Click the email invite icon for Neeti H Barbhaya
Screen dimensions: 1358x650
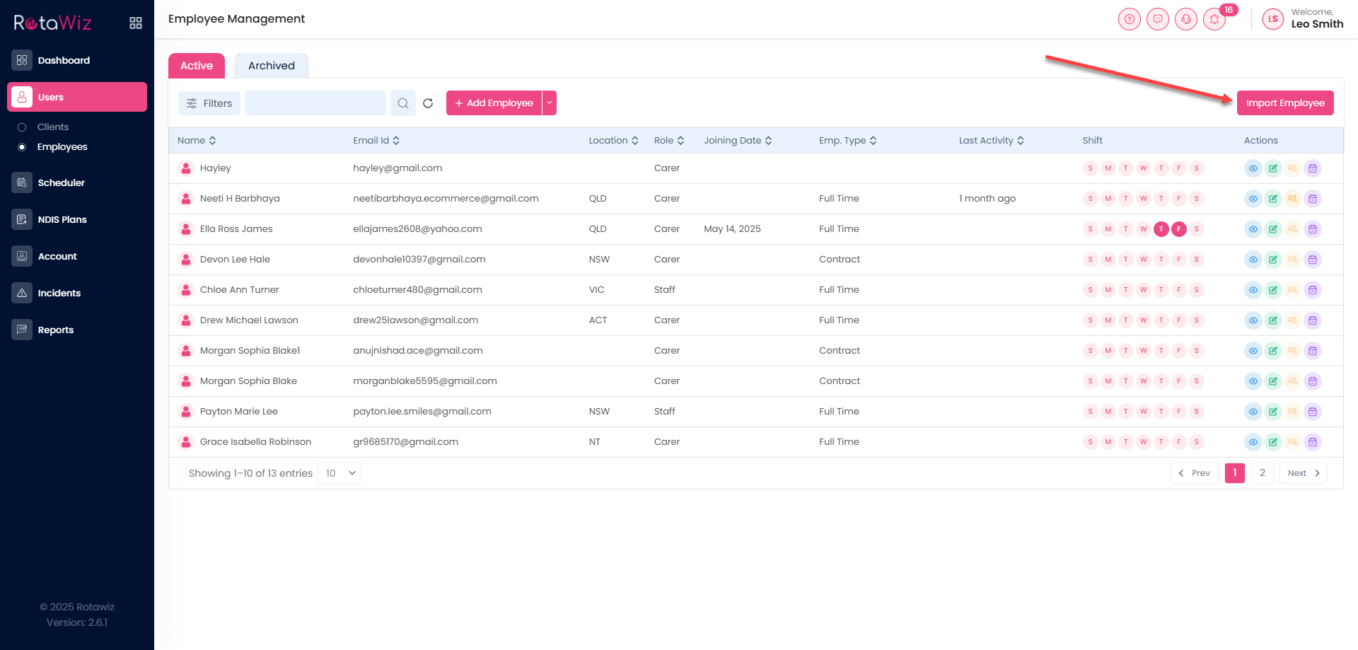point(1293,199)
